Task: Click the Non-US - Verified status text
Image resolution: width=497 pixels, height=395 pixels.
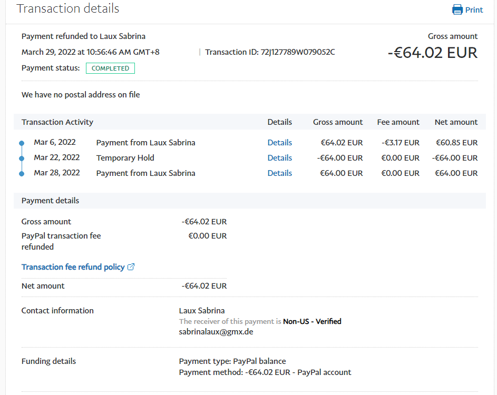Action: click(x=312, y=321)
